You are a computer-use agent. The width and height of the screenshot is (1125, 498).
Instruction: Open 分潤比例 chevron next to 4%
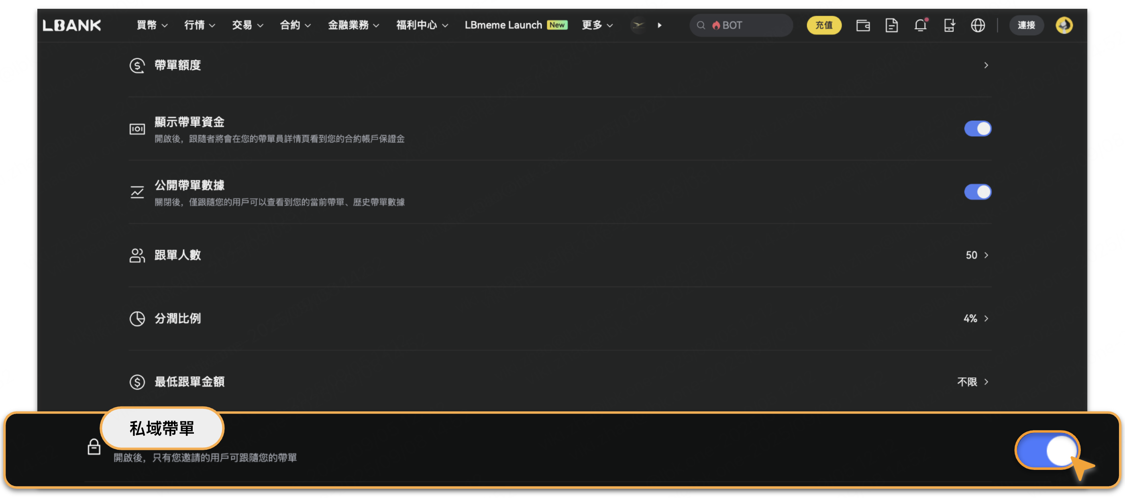coord(986,318)
